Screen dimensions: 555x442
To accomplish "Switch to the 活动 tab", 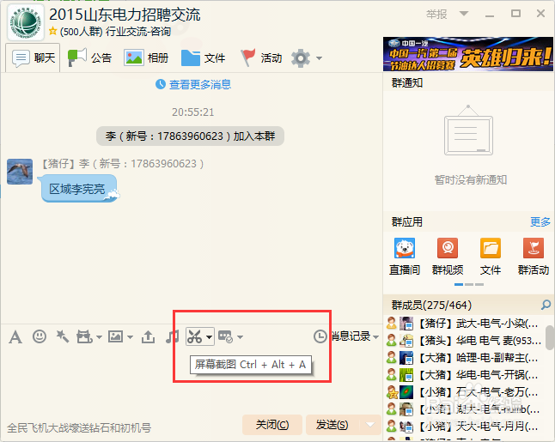I will click(261, 58).
